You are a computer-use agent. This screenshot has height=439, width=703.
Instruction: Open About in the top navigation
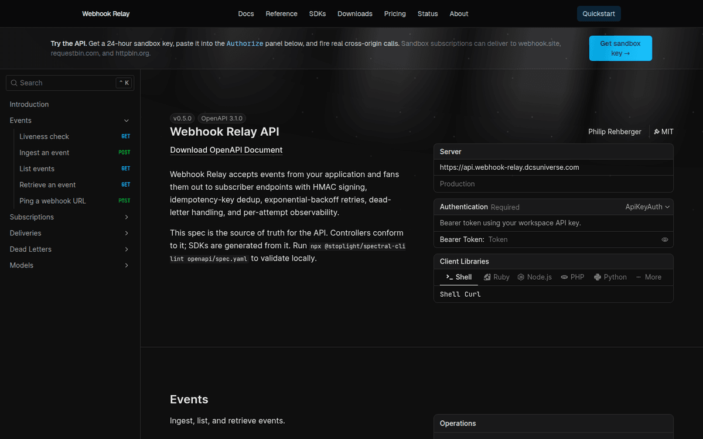pos(459,13)
